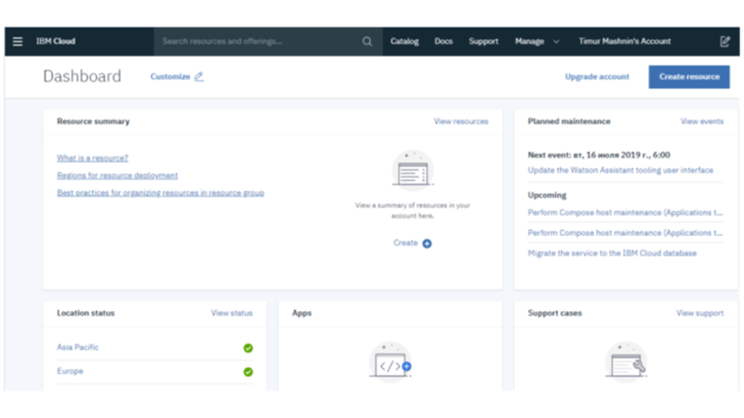
Task: Open the Catalog menu item
Action: click(404, 41)
